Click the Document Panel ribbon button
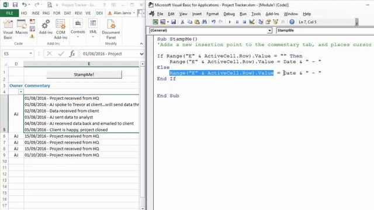Image resolution: width=374 pixels, height=210 pixels. pyautogui.click(x=111, y=30)
